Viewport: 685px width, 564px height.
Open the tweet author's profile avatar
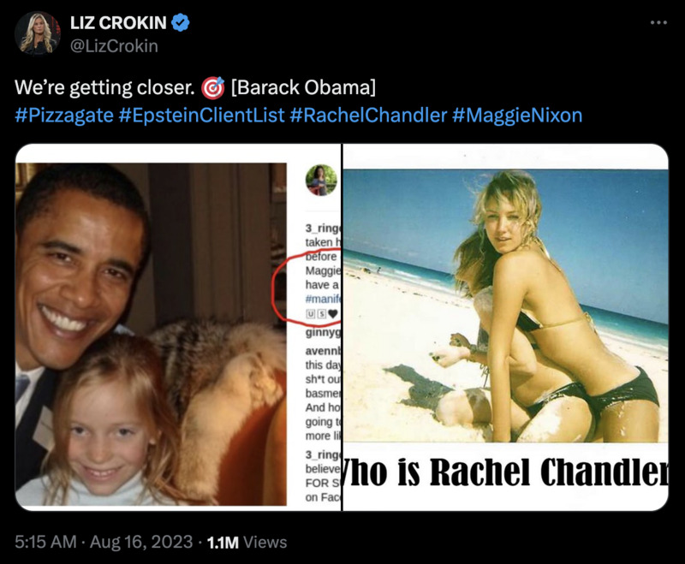coord(38,33)
